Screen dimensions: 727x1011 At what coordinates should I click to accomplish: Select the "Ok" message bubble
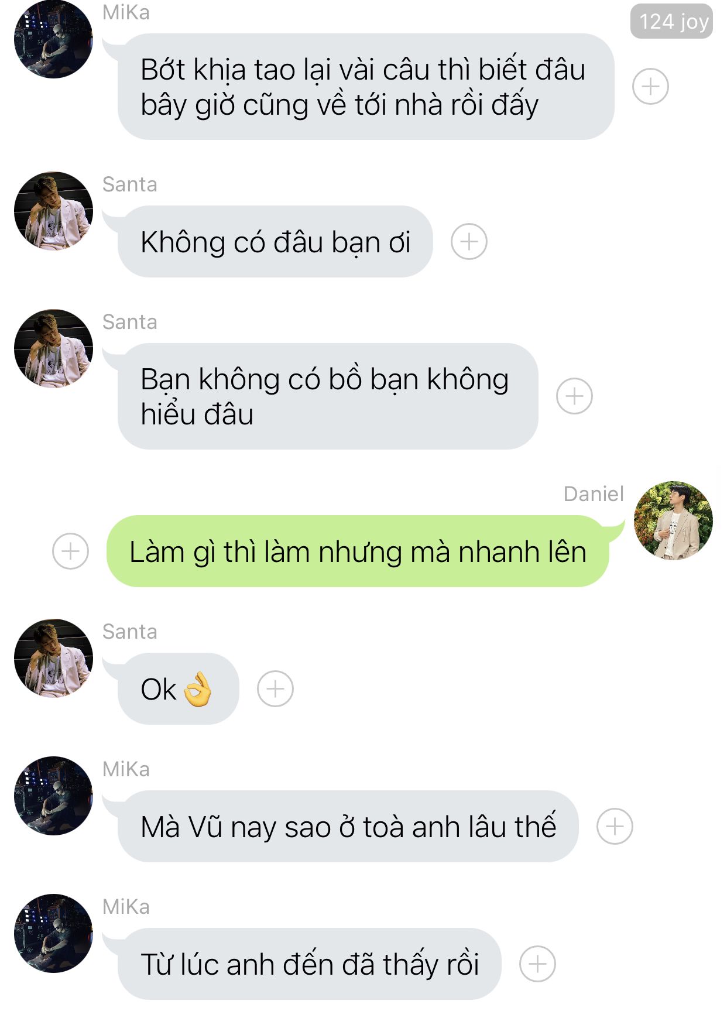click(x=179, y=688)
